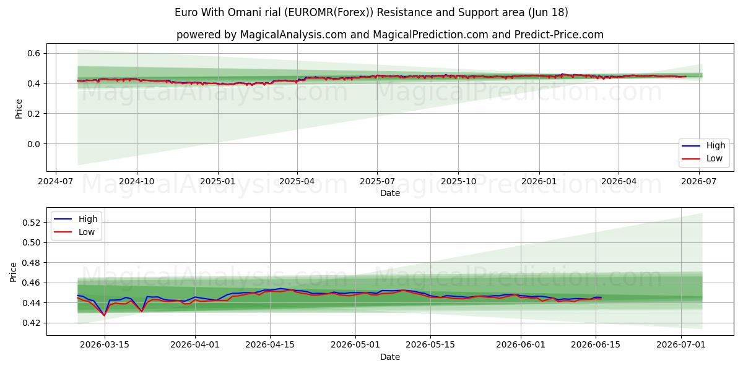Click the '2025-04' x-axis tick label

pos(297,182)
